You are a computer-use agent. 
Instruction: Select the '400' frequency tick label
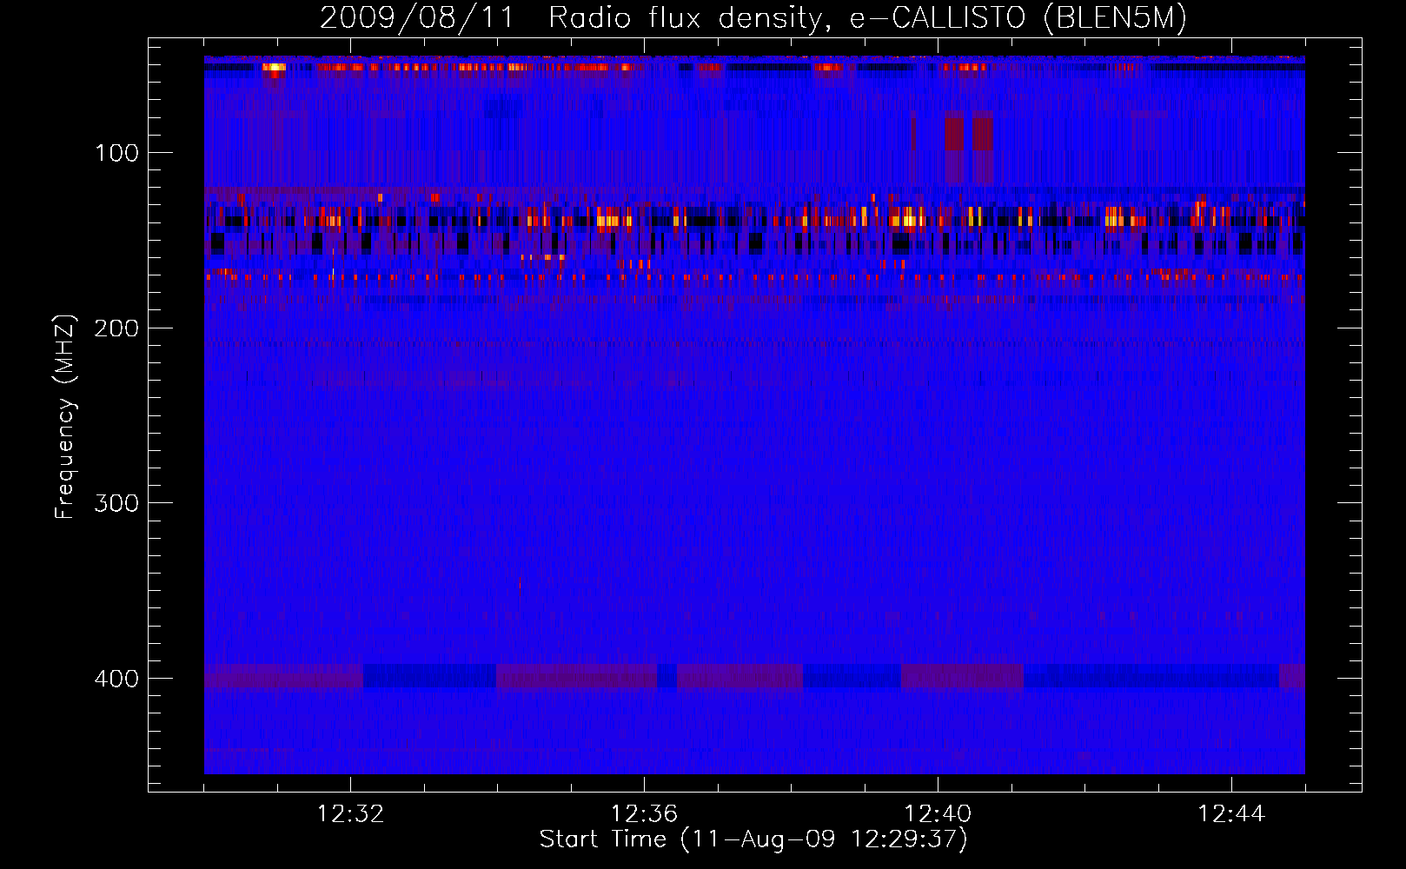(x=116, y=679)
